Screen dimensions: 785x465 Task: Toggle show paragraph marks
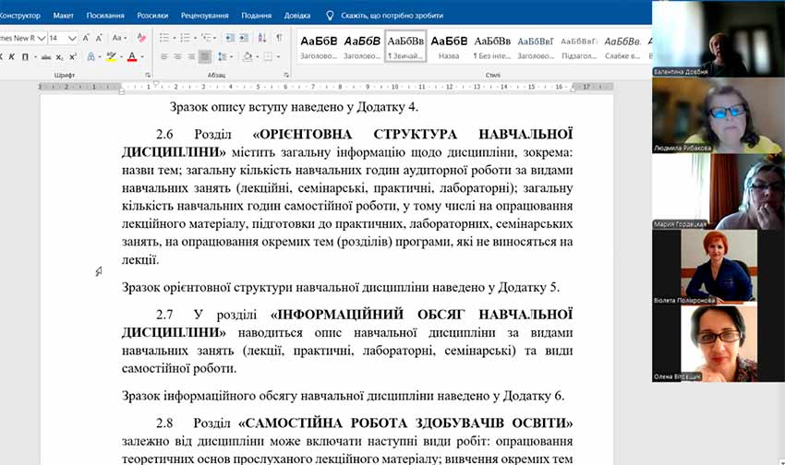click(279, 38)
